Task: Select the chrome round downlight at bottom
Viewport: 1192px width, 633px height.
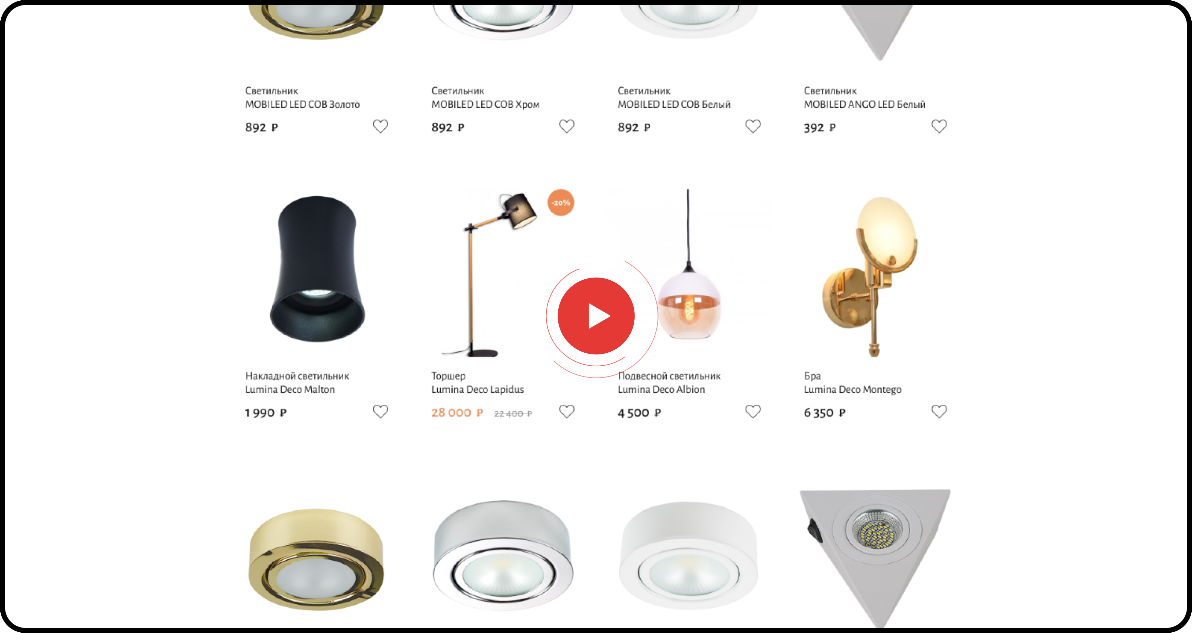Action: (503, 555)
